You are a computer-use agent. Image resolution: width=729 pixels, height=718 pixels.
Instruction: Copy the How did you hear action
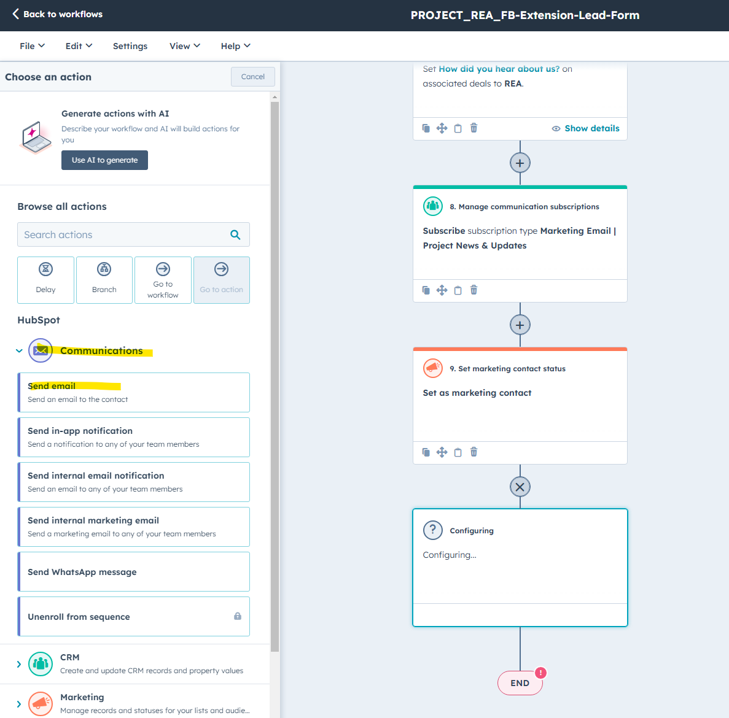(458, 128)
